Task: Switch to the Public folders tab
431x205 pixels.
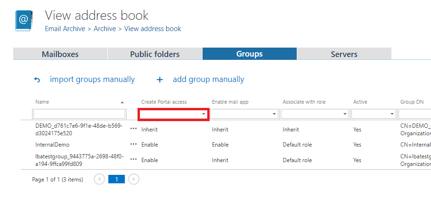Action: coord(155,54)
